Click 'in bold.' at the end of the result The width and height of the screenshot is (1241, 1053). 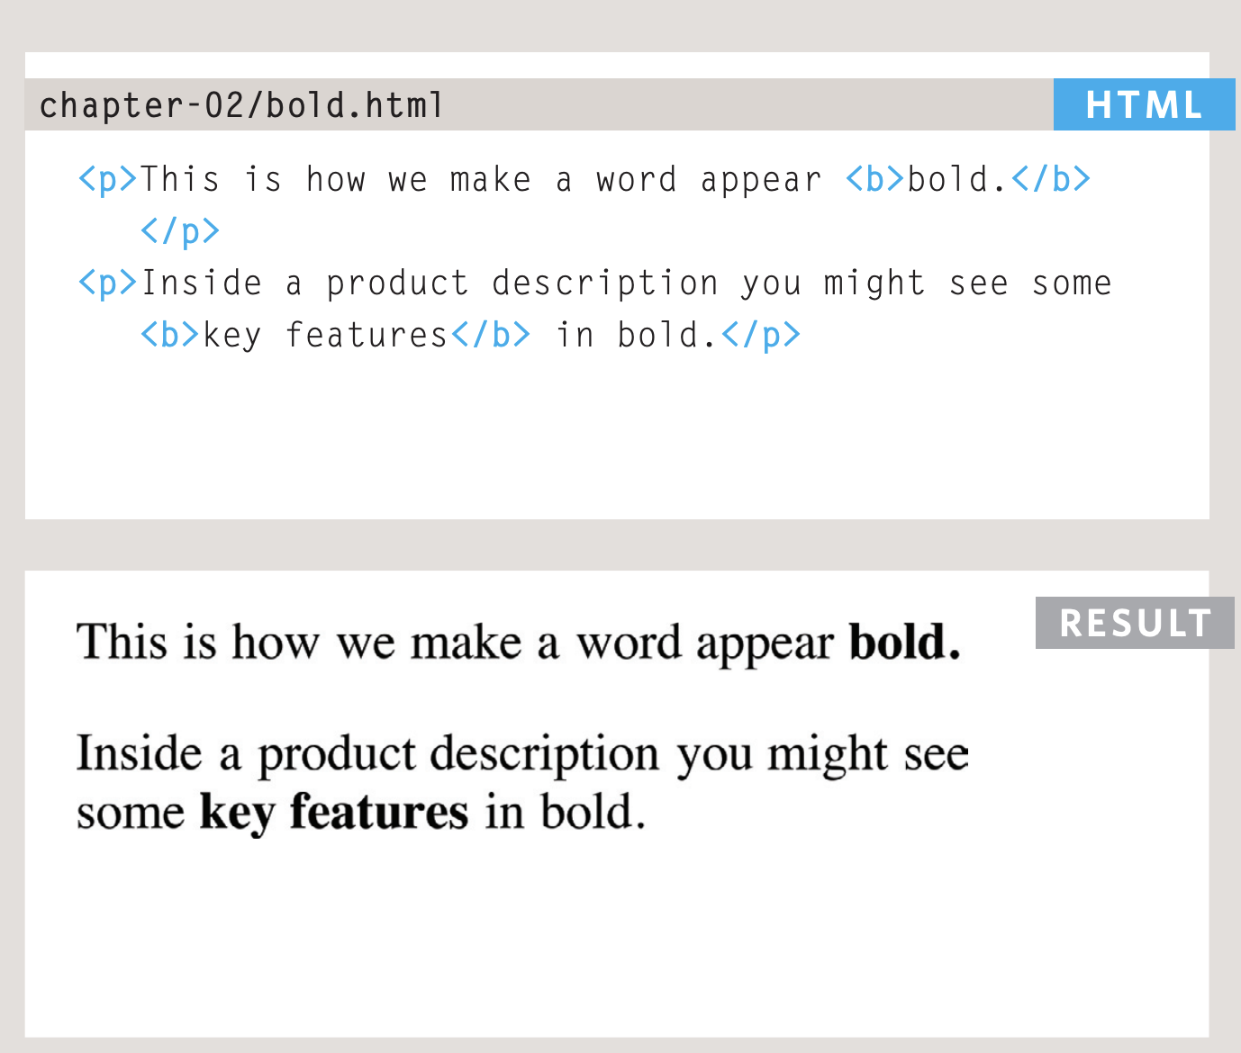565,812
